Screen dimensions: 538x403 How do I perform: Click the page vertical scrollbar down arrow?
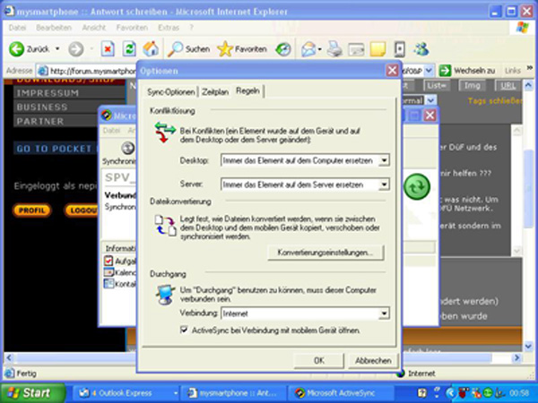pyautogui.click(x=528, y=347)
